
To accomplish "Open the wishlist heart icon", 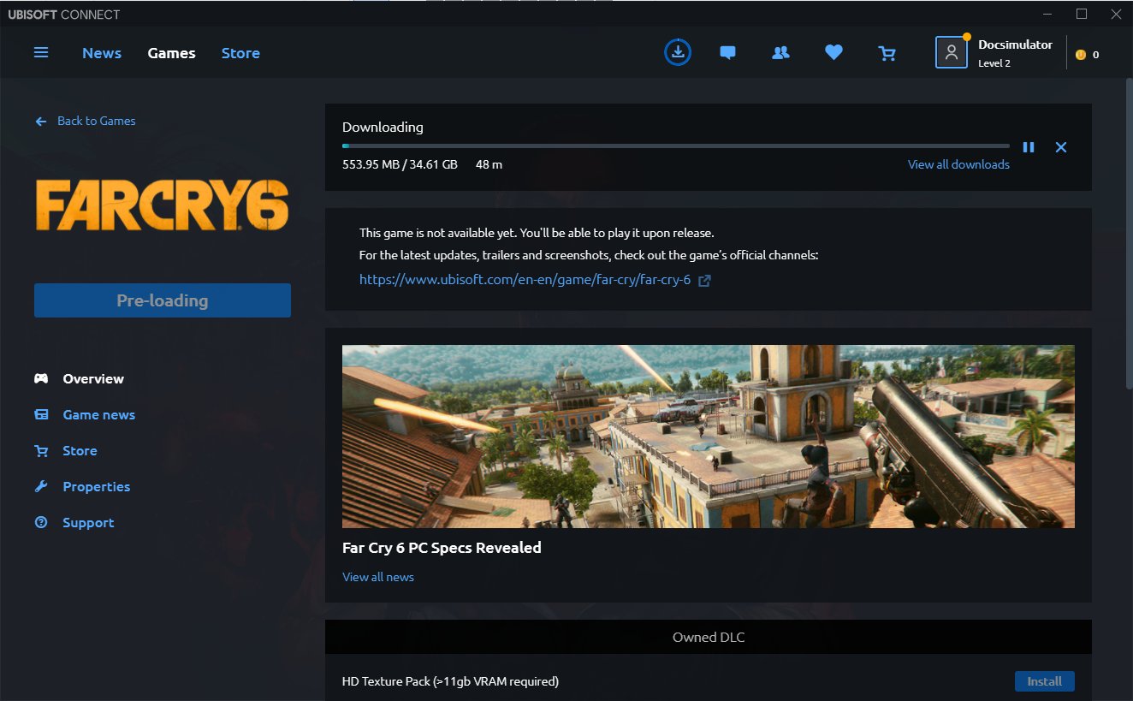I will (x=833, y=53).
